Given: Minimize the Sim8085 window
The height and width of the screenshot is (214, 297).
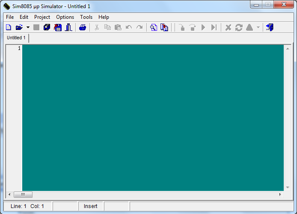Looking at the screenshot, I should click(x=256, y=5).
